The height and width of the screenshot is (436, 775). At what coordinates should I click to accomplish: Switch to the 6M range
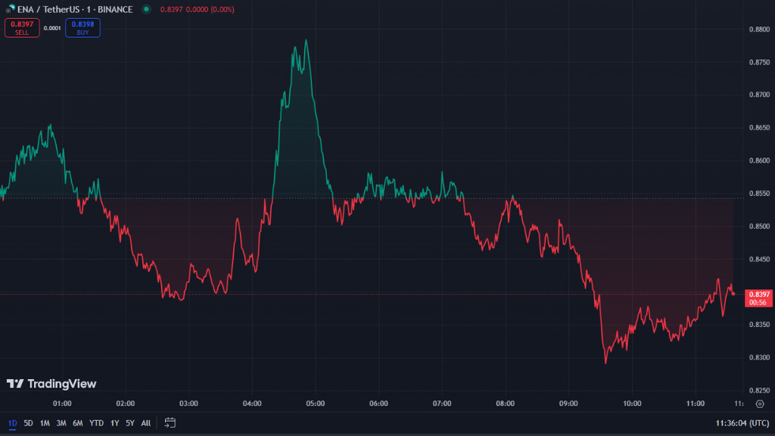(x=78, y=423)
